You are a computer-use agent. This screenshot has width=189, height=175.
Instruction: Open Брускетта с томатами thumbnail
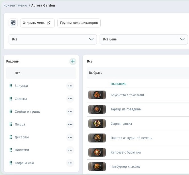pyautogui.click(x=97, y=95)
